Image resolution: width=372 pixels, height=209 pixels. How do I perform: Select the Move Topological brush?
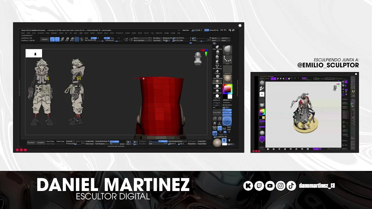click(x=217, y=47)
